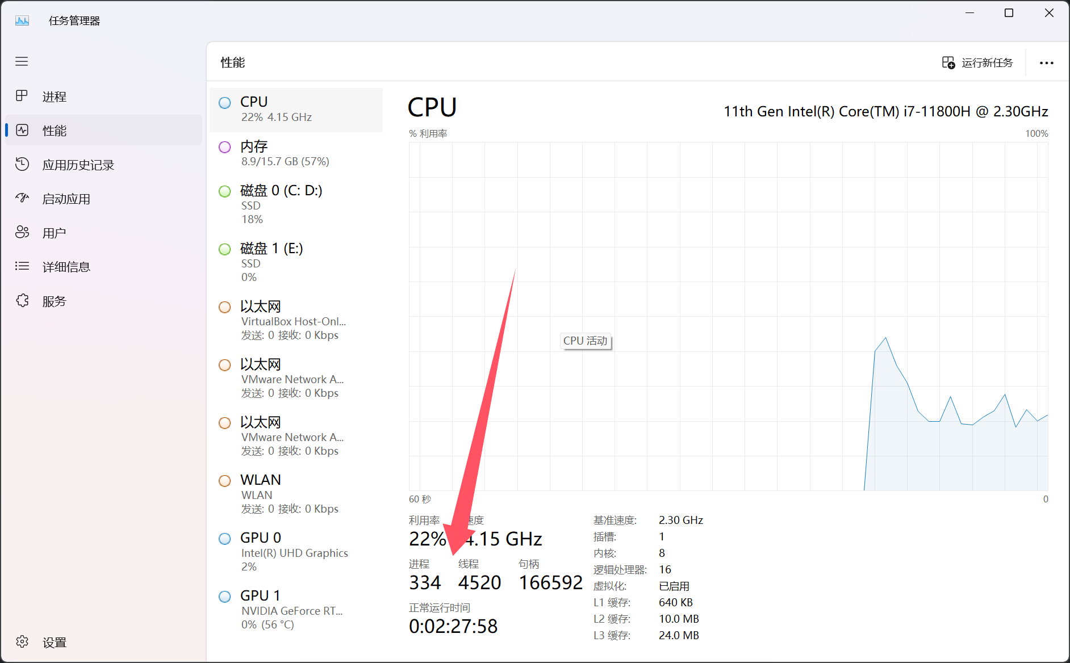The width and height of the screenshot is (1070, 663).
Task: Click the 详细信息 list icon
Action: pyautogui.click(x=22, y=266)
